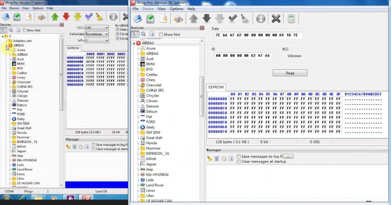Toggle 'Clear messages at startup' in Version 77

[x=94, y=149]
